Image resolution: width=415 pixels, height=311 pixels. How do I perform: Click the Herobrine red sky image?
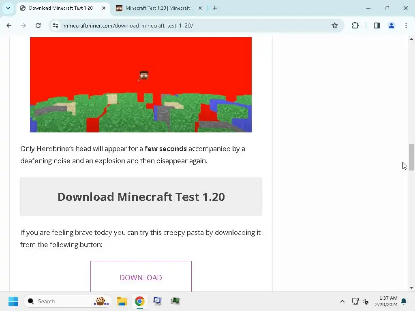(141, 85)
